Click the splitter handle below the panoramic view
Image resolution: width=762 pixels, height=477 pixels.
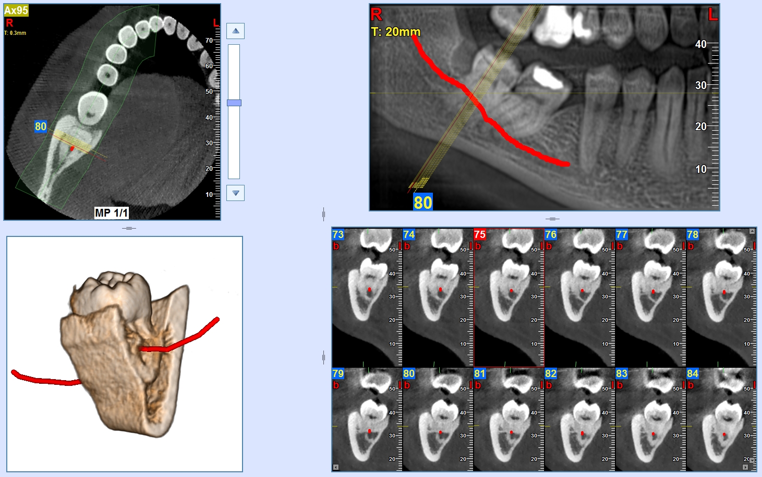[x=552, y=219]
